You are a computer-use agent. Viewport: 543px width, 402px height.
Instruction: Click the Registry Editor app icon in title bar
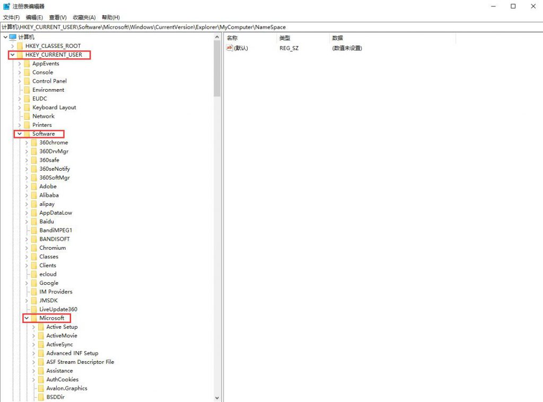pyautogui.click(x=6, y=6)
